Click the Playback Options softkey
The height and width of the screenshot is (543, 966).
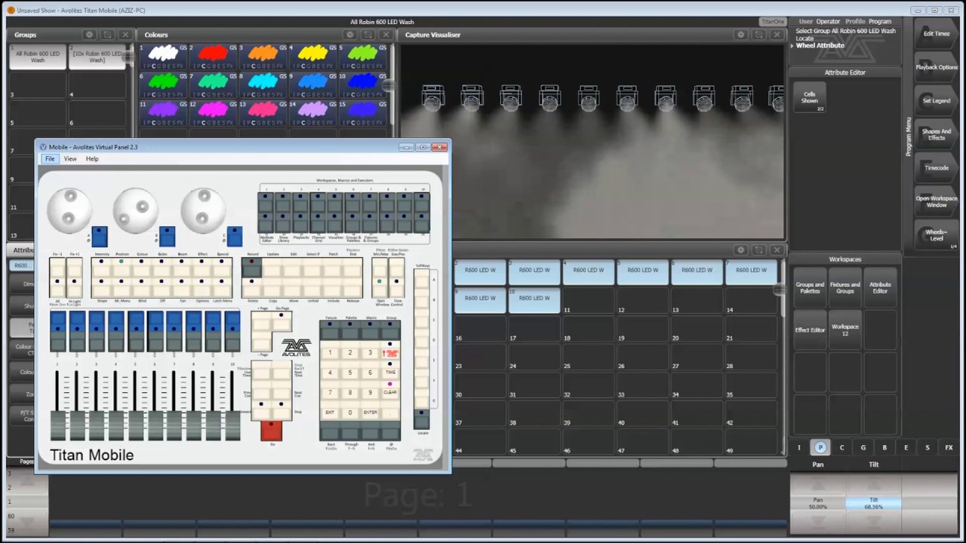pyautogui.click(x=937, y=67)
